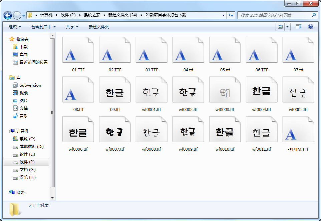This screenshot has width=321, height=221.
Task: Click the Change view icon on the toolbar
Action: pos(281,27)
